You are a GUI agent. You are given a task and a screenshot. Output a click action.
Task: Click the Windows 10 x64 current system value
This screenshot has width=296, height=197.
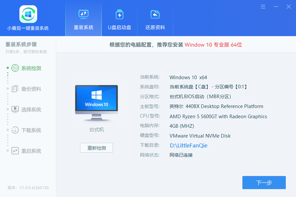(188, 77)
